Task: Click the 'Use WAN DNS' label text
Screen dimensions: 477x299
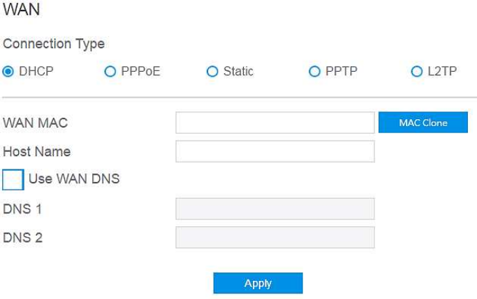Action: coord(74,179)
